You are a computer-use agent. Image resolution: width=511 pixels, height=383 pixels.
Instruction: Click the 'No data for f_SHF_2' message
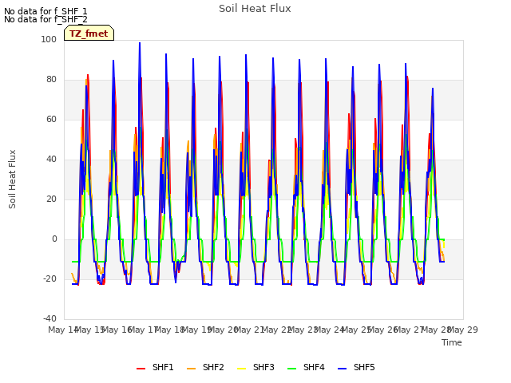point(46,19)
